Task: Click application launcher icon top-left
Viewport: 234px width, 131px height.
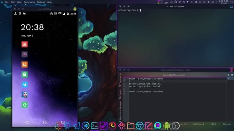Action: [x=2, y=2]
